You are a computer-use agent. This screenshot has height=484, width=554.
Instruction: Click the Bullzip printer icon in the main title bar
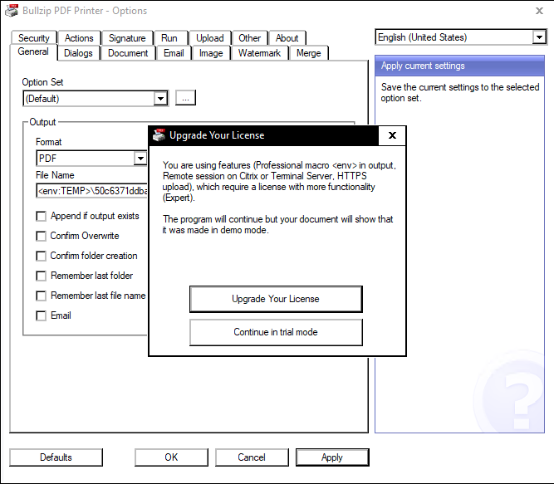click(12, 11)
